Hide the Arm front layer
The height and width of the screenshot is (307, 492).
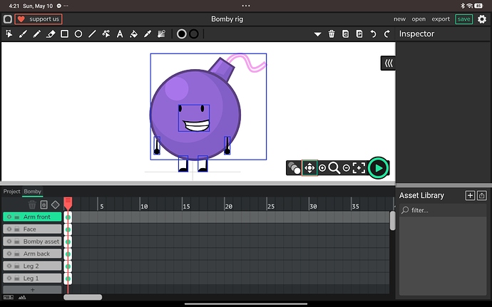(9, 217)
